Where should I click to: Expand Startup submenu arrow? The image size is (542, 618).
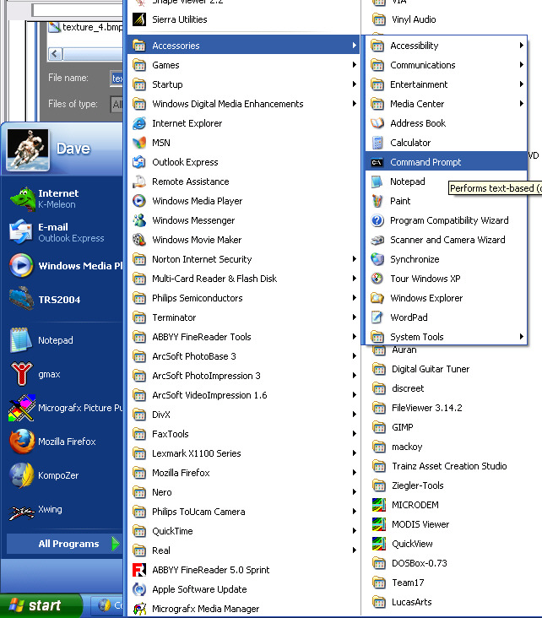point(355,84)
